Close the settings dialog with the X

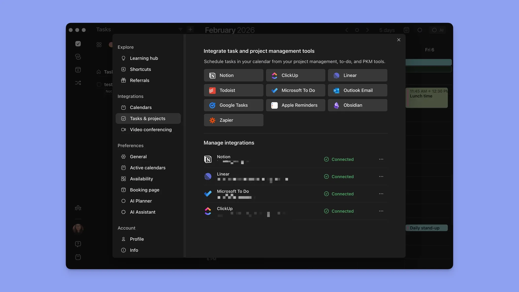(399, 40)
